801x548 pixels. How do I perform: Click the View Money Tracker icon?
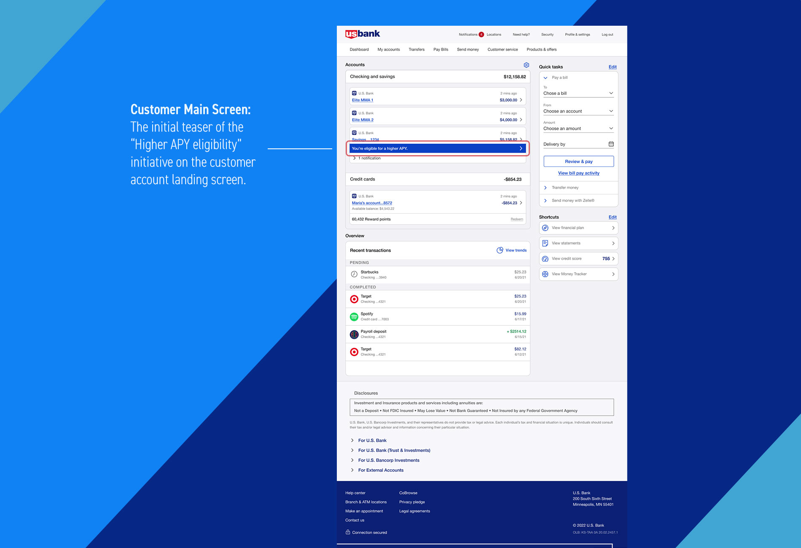pyautogui.click(x=545, y=274)
